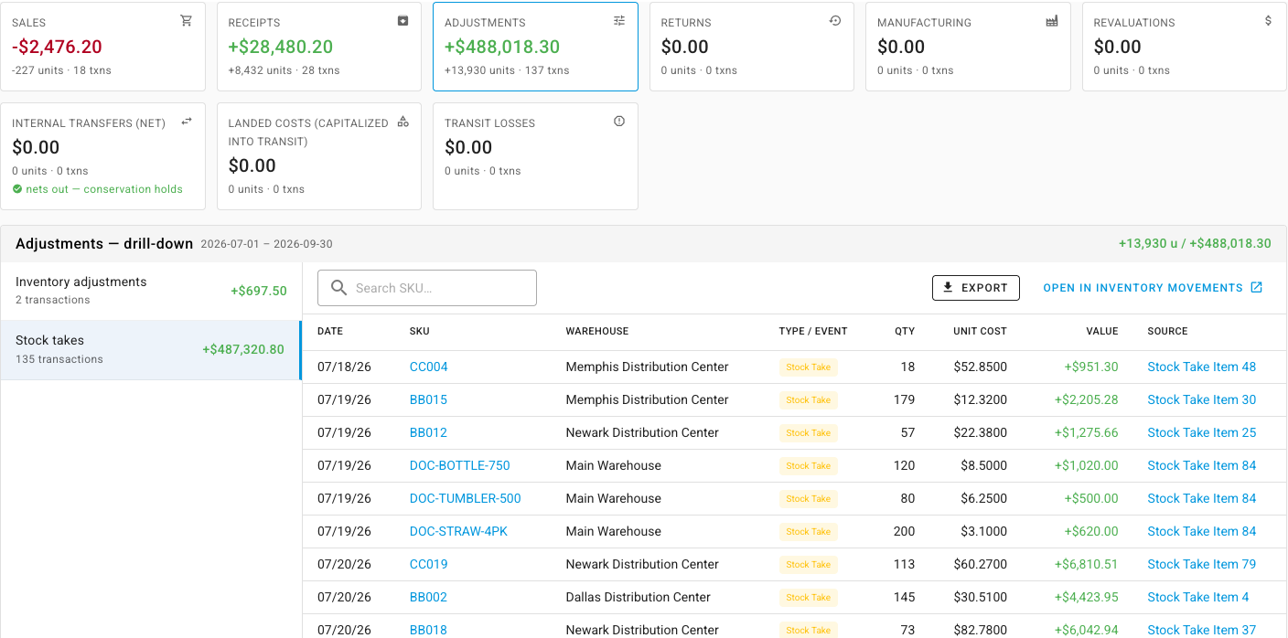The width and height of the screenshot is (1288, 638).
Task: Click the Internal Transfers swap arrows icon
Action: pyautogui.click(x=187, y=122)
